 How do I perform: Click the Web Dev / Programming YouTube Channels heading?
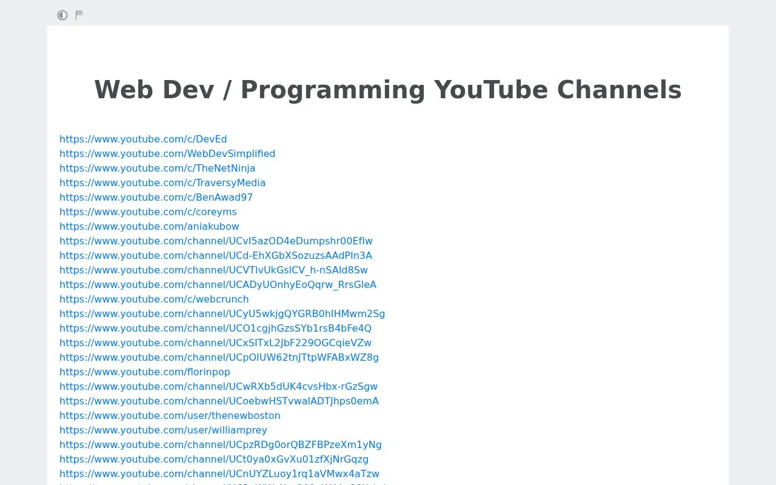click(388, 90)
